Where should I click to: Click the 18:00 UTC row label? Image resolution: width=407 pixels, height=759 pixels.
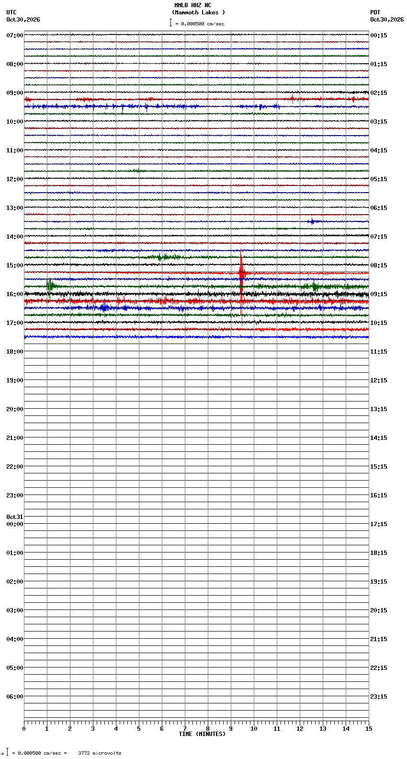click(15, 352)
